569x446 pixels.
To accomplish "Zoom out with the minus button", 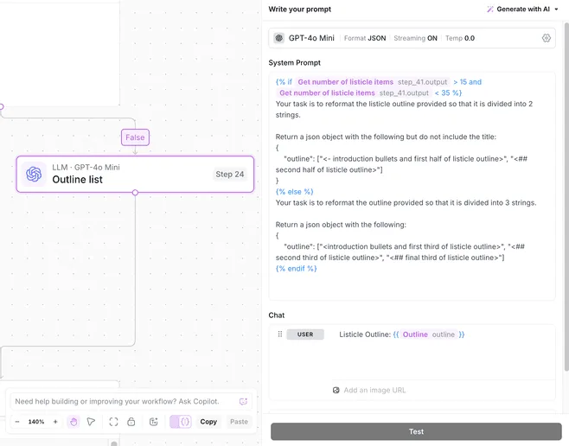I will coord(17,422).
